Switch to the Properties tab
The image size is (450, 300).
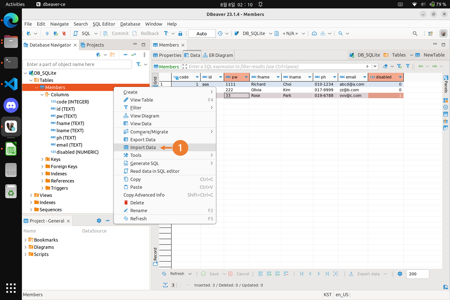(167, 55)
